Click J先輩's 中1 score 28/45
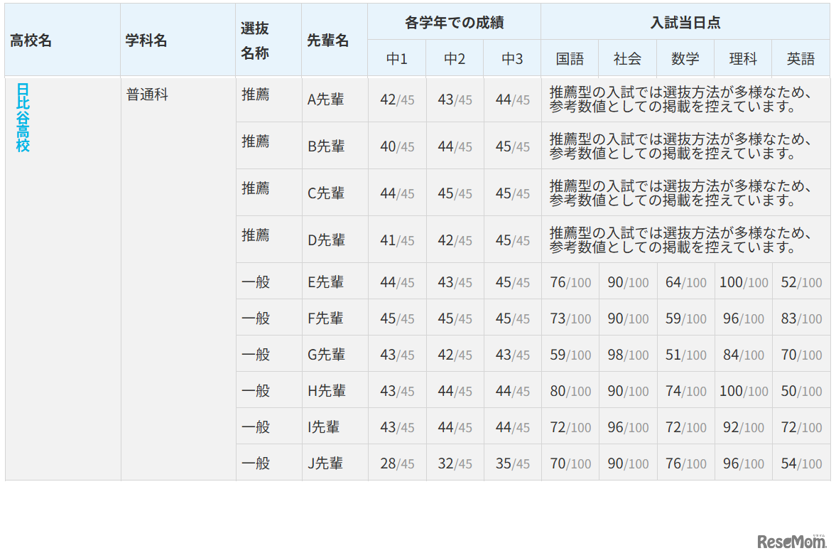This screenshot has height=558, width=836. point(397,463)
